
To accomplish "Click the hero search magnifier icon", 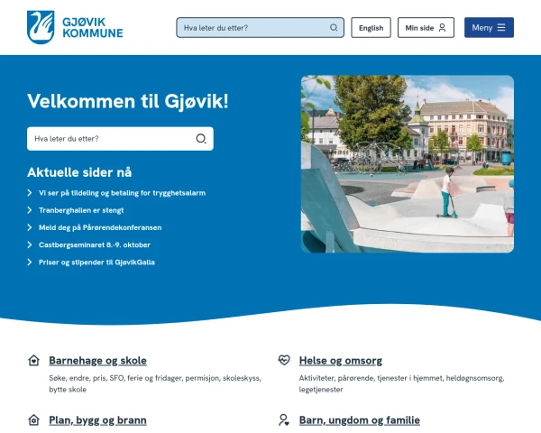I will coord(201,138).
